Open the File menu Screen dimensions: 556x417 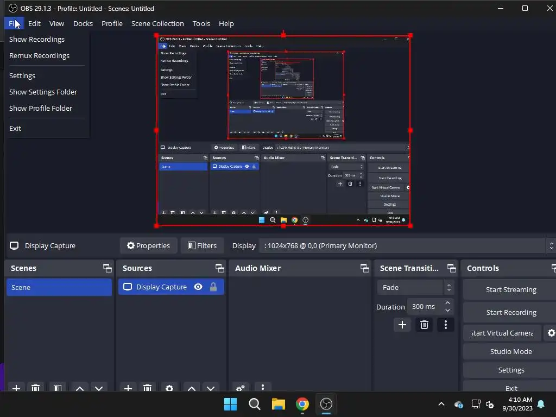click(14, 23)
